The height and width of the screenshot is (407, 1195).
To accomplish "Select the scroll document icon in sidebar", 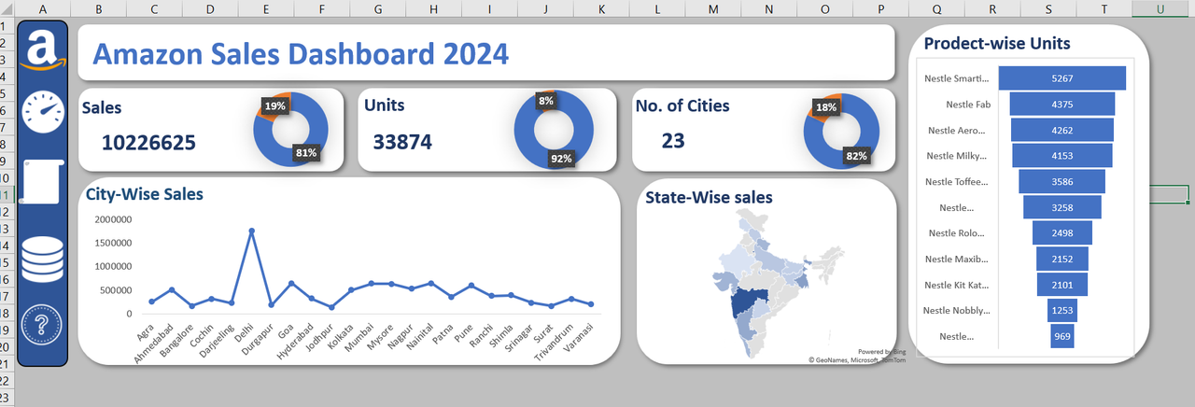I will tap(42, 181).
